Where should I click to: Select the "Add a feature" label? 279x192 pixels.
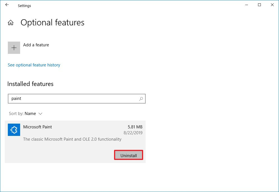point(36,45)
